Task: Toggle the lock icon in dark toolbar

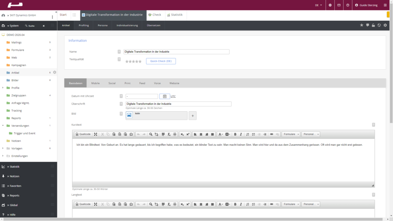Action: [373, 25]
